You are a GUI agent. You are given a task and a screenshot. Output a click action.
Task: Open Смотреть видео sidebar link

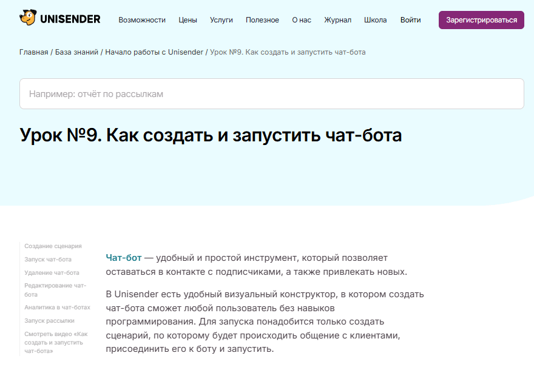(x=56, y=343)
